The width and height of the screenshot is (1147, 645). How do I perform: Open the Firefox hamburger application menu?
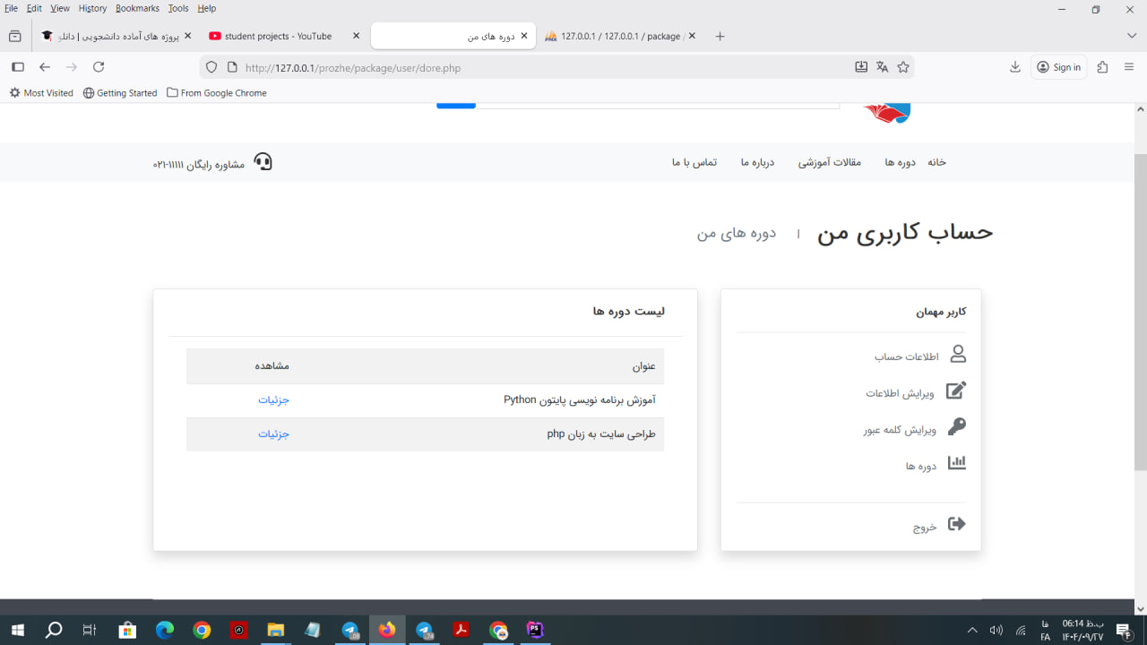click(1129, 67)
